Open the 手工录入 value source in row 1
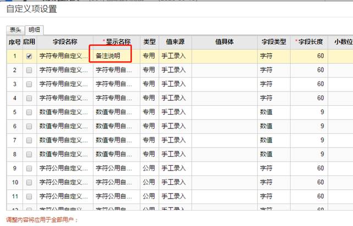This screenshot has width=353, height=226. (x=175, y=56)
